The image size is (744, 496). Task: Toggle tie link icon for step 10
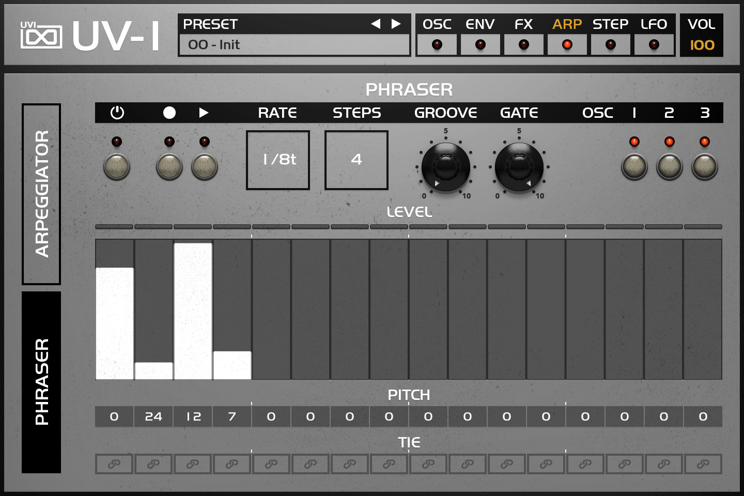click(x=468, y=464)
